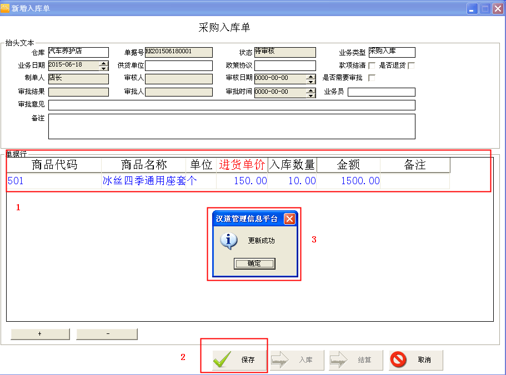Screen dimensions: 506x375
Task: Click the gray arrow icon beside 结算
Action: click(338, 360)
